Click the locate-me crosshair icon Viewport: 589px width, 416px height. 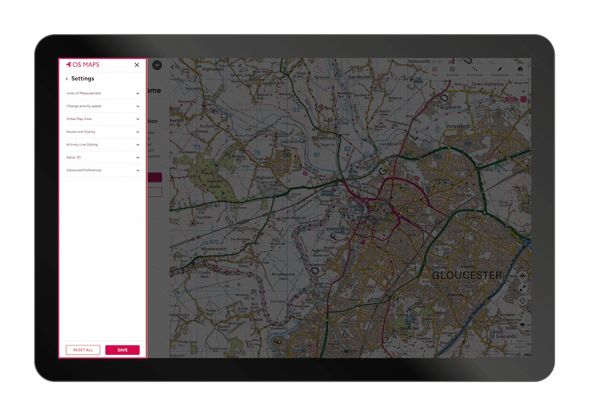pos(522,301)
